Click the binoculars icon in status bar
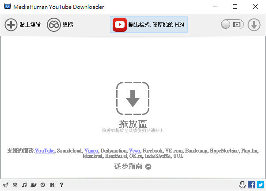The width and height of the screenshot is (266, 191). (52, 185)
